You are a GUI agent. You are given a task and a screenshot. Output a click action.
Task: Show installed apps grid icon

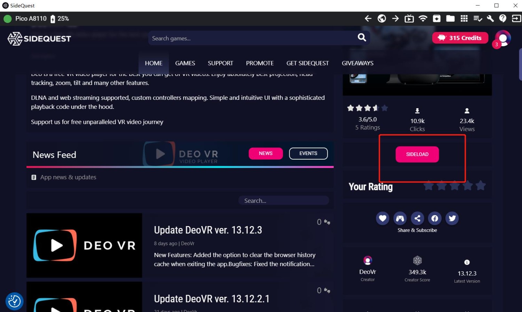click(464, 18)
